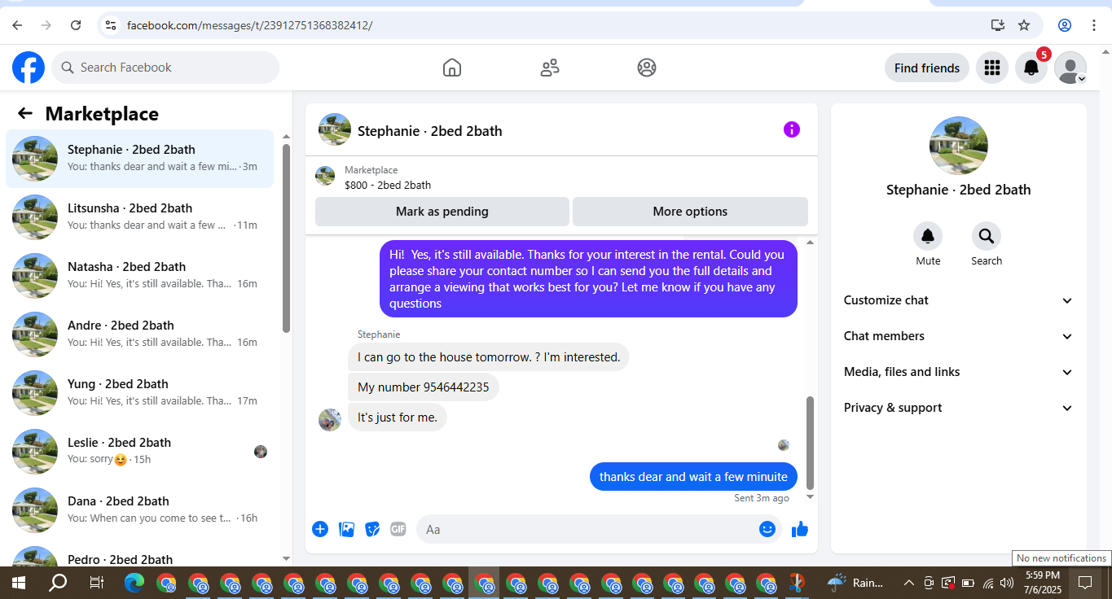Click Stephanie · 2bed 2bath chat header name

pos(429,131)
